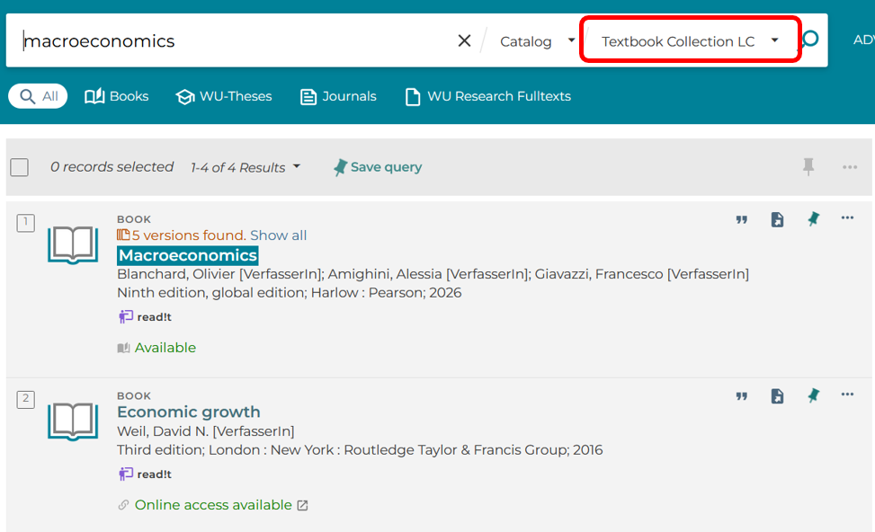Select result number 2 checkbox
This screenshot has height=532, width=875.
coord(26,399)
